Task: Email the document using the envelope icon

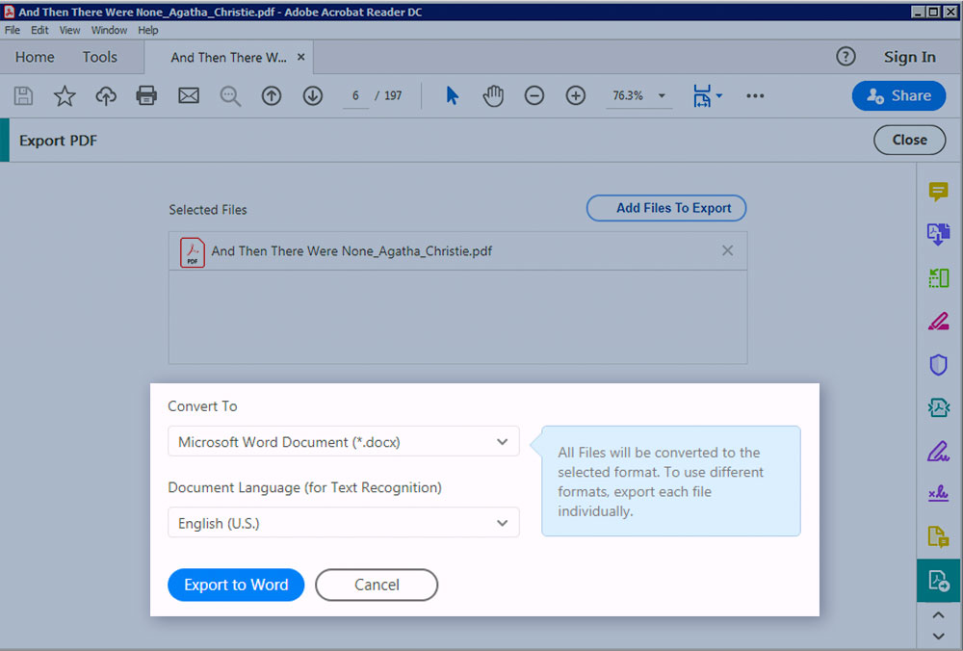Action: (x=188, y=95)
